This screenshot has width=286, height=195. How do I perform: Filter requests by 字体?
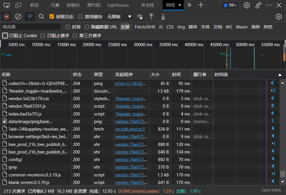point(205,27)
